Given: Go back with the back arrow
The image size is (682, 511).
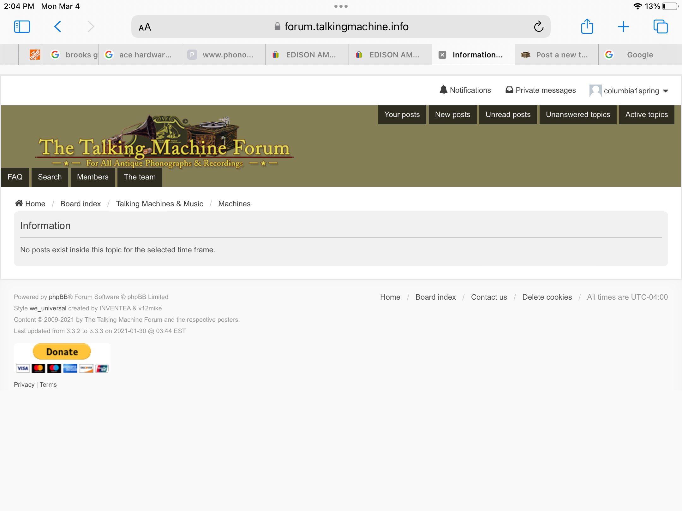Looking at the screenshot, I should point(57,27).
